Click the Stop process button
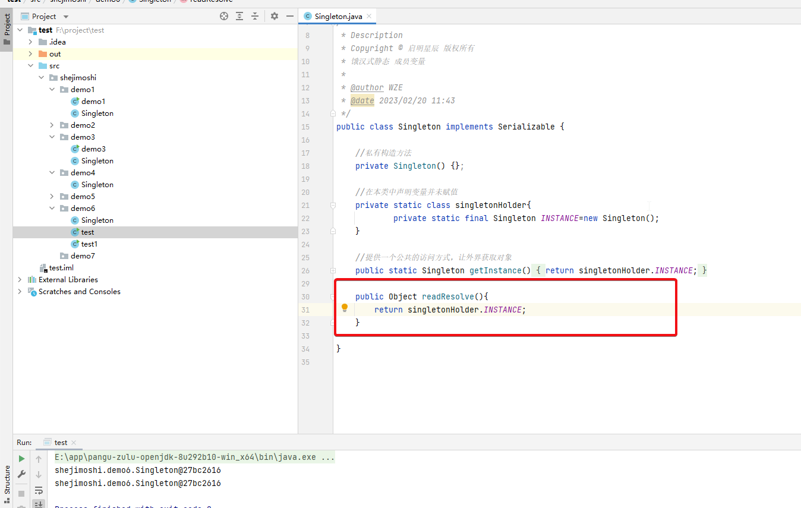Viewport: 801px width, 508px height. (x=21, y=493)
